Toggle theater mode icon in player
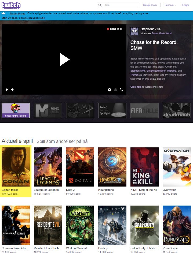The height and width of the screenshot is (253, 193). pyautogui.click(x=115, y=90)
